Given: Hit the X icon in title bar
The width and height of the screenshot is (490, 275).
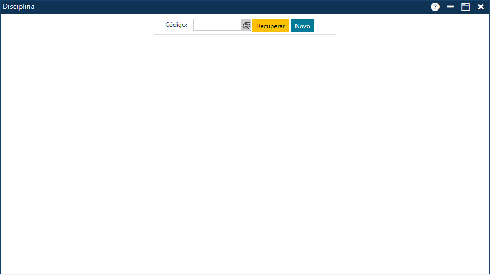Looking at the screenshot, I should click(481, 7).
